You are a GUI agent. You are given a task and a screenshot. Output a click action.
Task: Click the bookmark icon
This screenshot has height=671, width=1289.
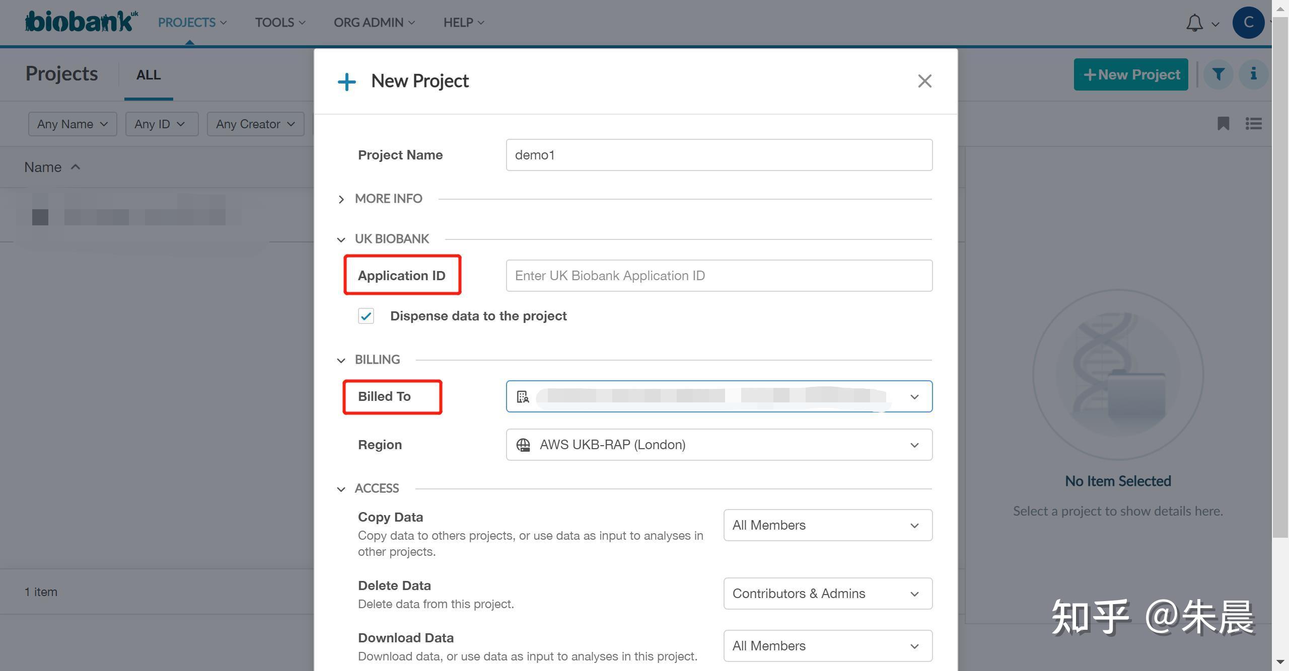click(1223, 124)
